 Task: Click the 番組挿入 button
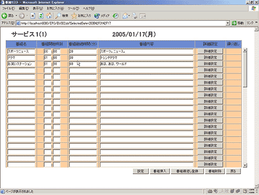pos(160,171)
